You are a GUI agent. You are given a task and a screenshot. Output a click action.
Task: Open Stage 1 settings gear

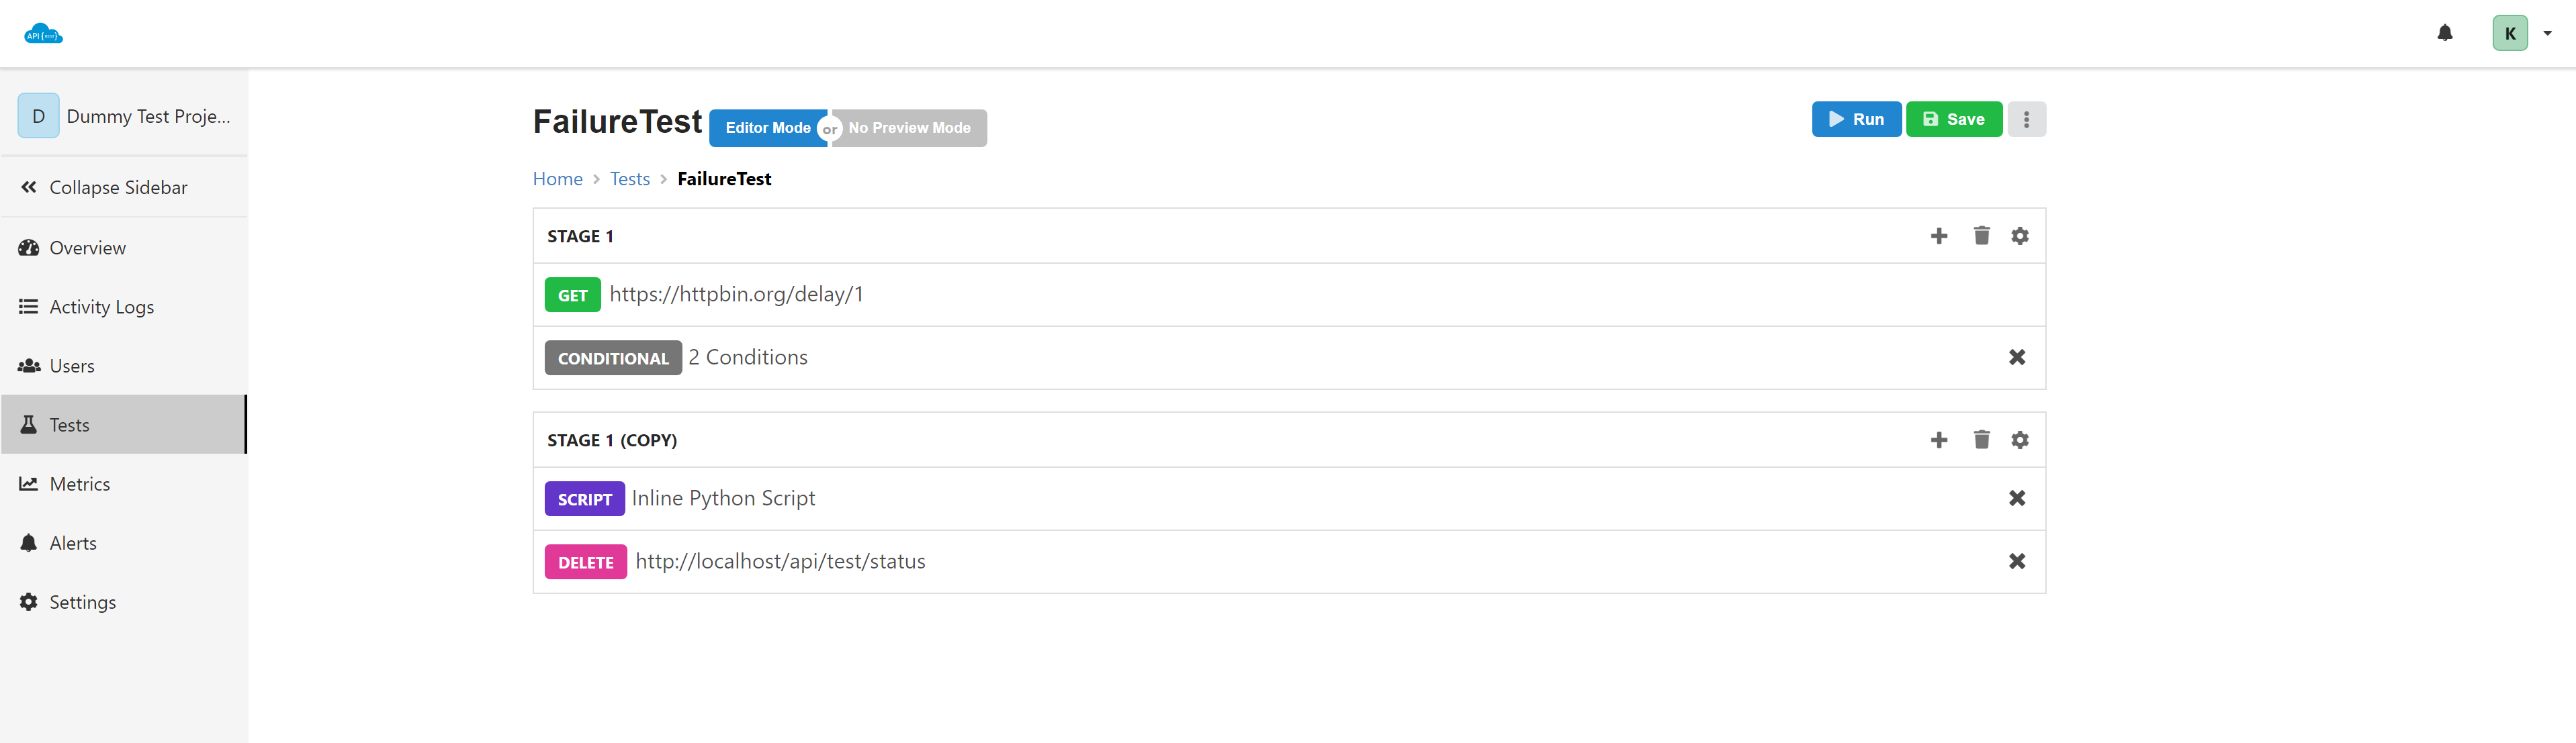[2019, 236]
